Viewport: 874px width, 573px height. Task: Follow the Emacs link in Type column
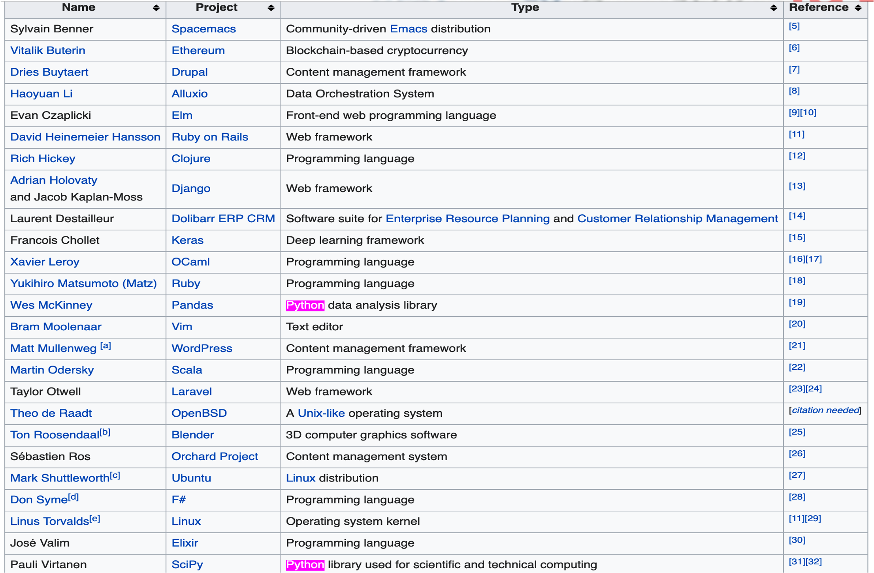(x=409, y=29)
